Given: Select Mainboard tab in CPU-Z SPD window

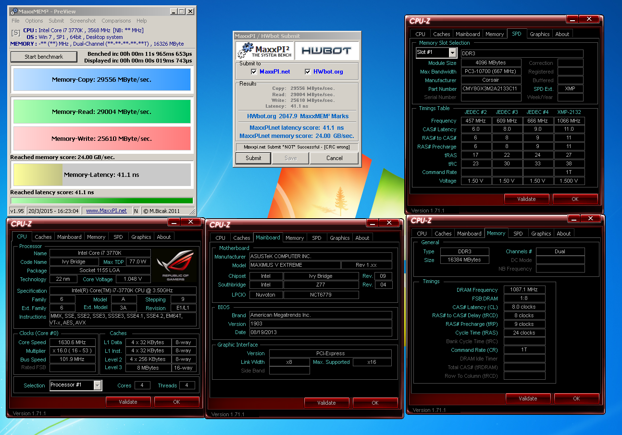Looking at the screenshot, I should click(468, 34).
